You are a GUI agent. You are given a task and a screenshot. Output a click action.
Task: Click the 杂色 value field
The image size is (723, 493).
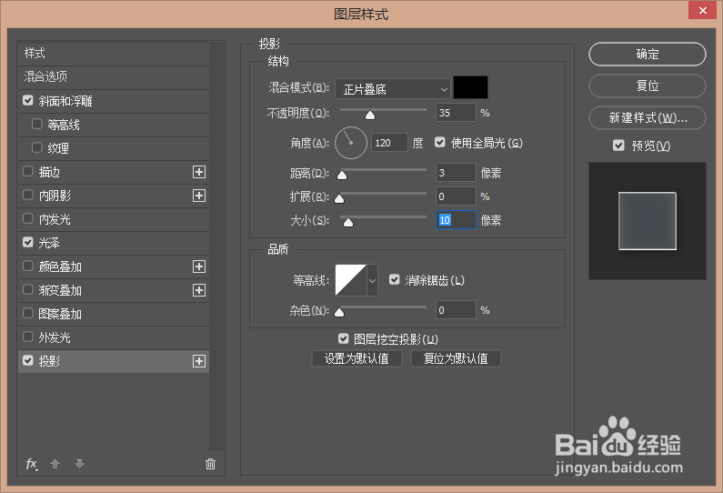tap(456, 310)
